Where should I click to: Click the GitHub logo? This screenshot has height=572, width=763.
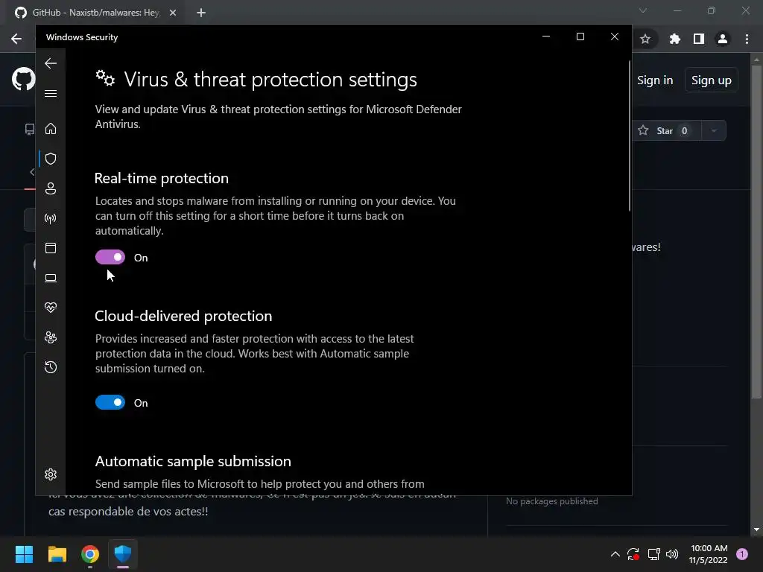(23, 79)
